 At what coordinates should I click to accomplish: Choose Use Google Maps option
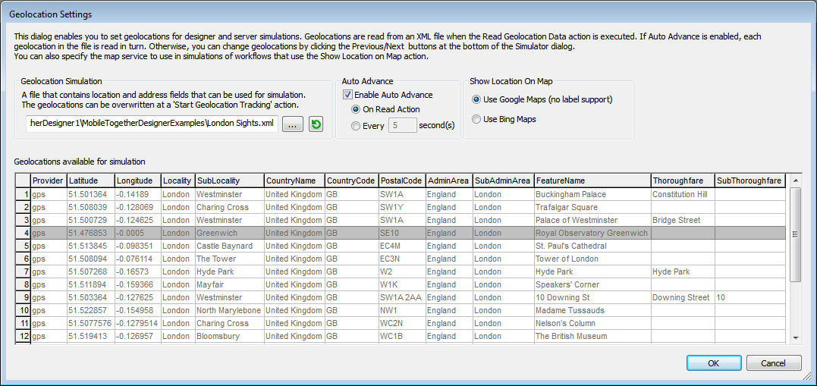coord(476,99)
